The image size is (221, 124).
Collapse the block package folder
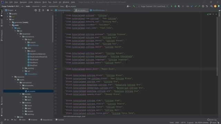point(23,40)
